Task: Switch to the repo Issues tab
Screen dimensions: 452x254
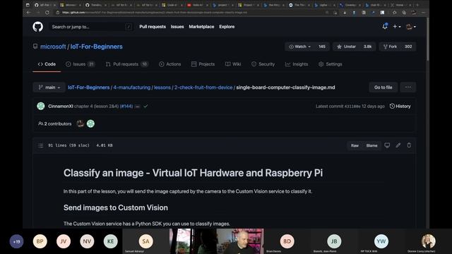Action: (80, 64)
